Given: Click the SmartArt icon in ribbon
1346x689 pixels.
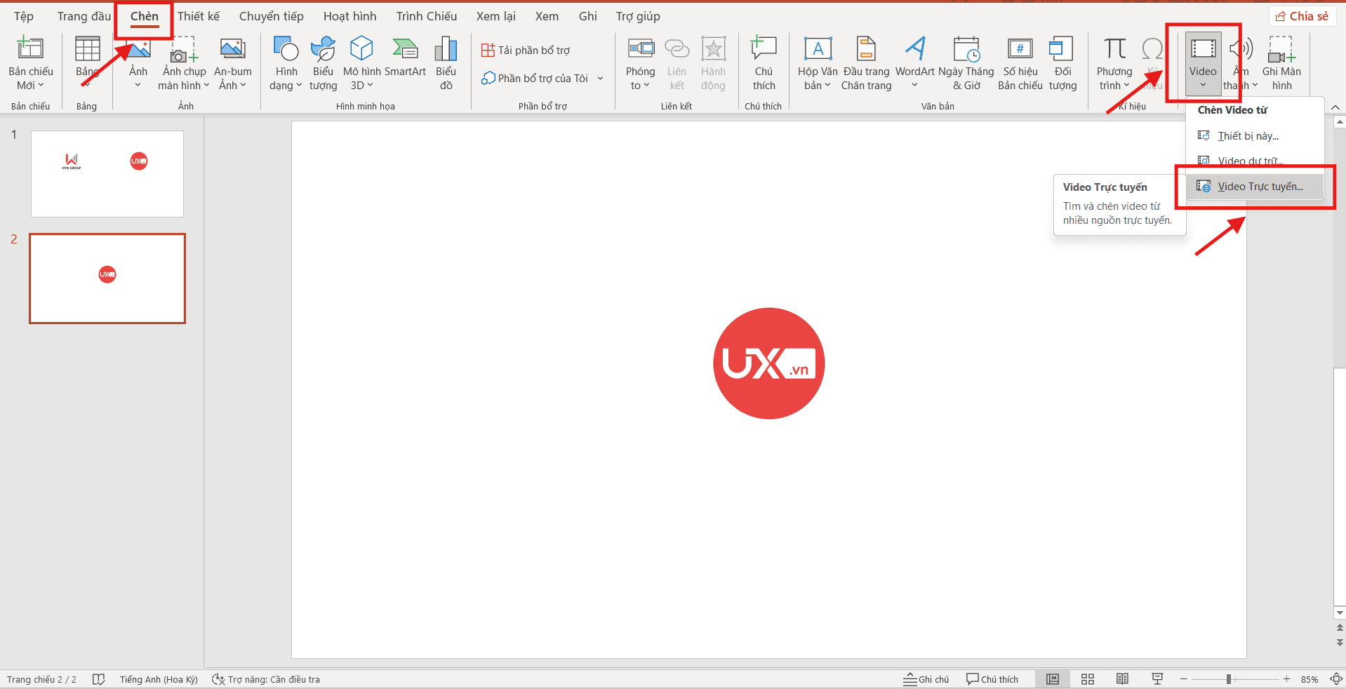Looking at the screenshot, I should (405, 51).
